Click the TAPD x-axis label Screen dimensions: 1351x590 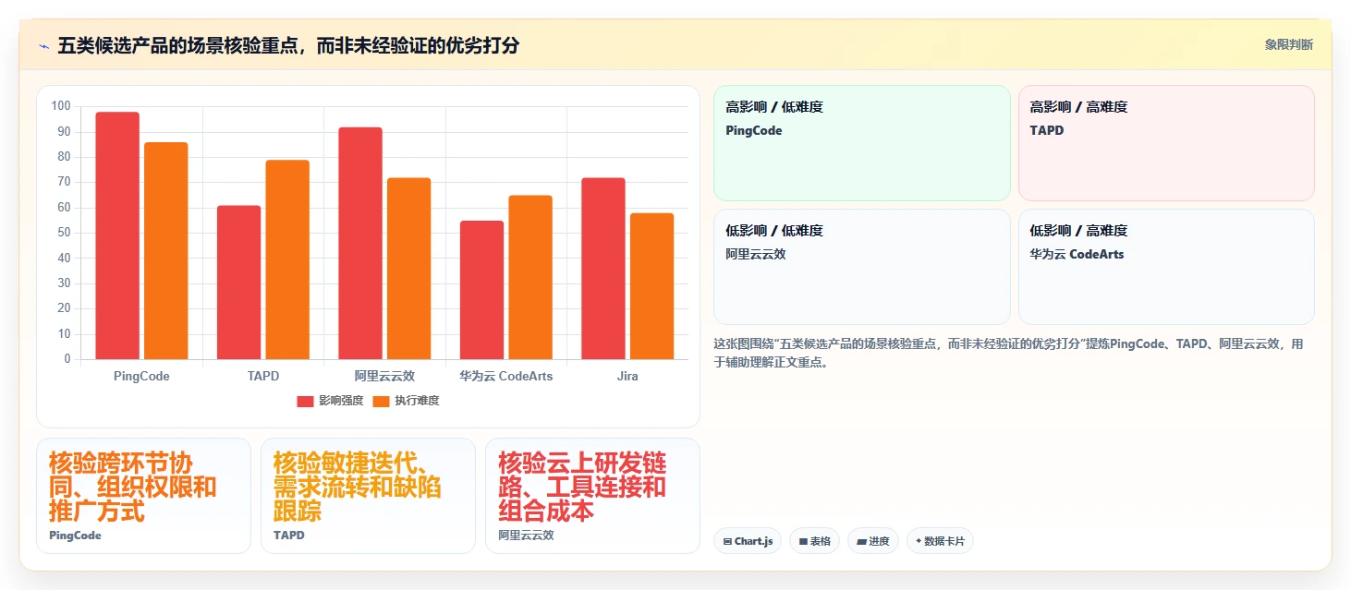click(263, 376)
